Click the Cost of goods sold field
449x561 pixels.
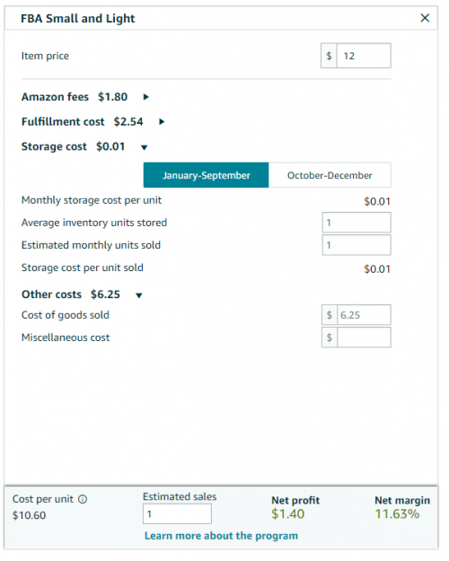pyautogui.click(x=365, y=315)
